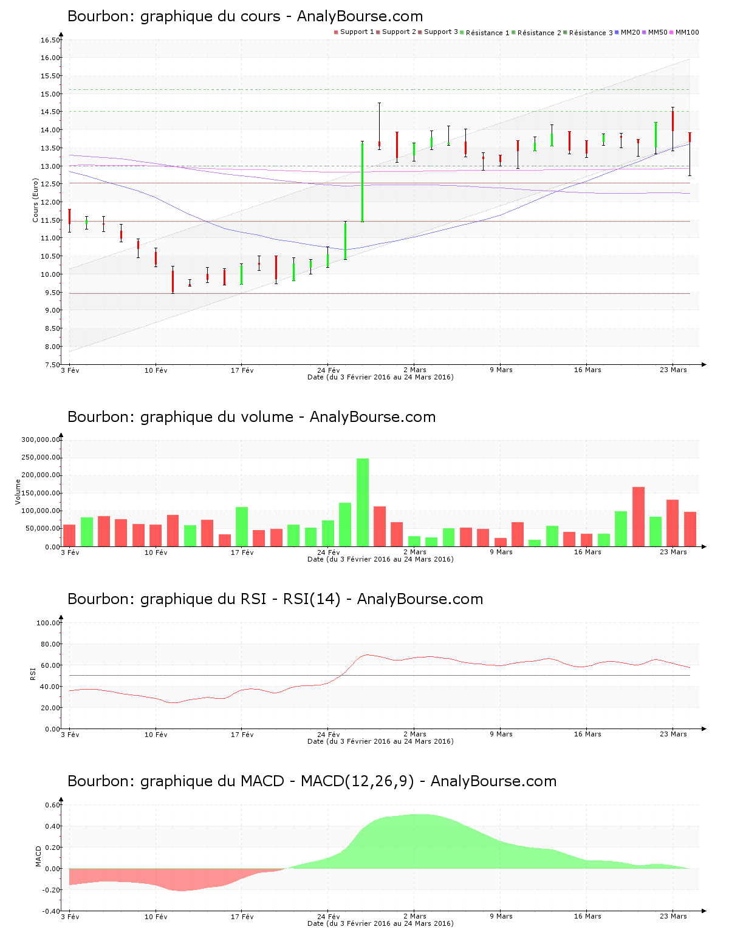This screenshot has height=941, width=729.
Task: Click the Support 1 red legend swatch
Action: 336,32
